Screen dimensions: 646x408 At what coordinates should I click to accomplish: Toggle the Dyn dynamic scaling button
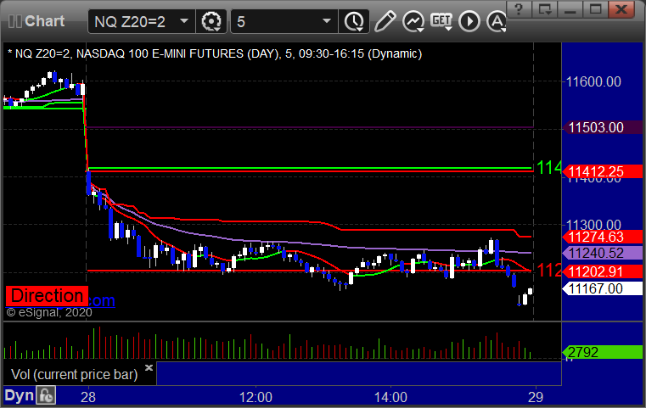coord(19,395)
